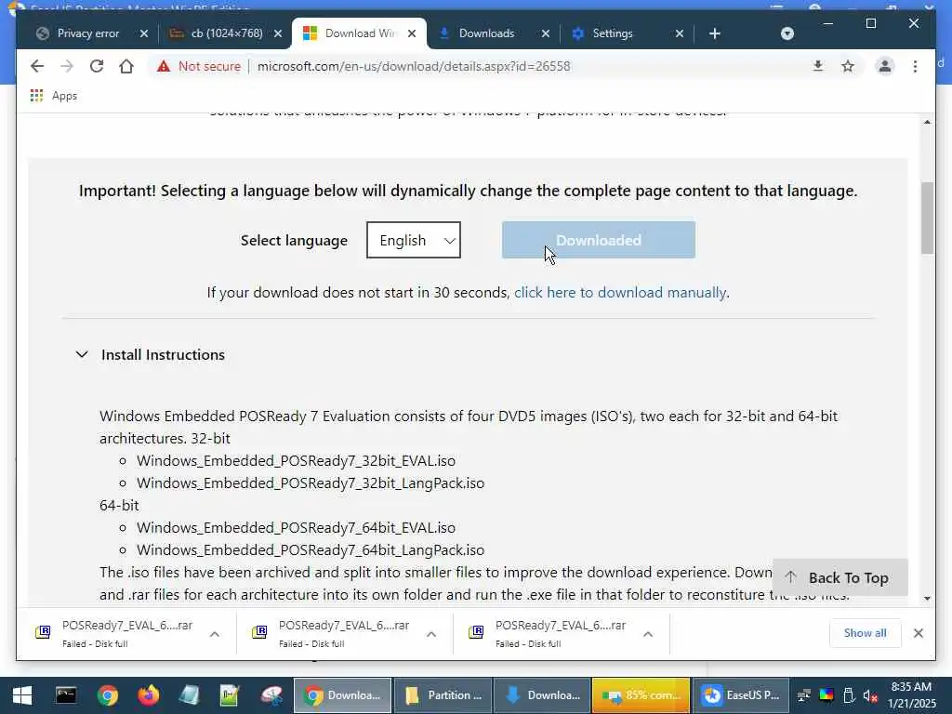Click the microsoft.com address bar URL

(x=414, y=66)
